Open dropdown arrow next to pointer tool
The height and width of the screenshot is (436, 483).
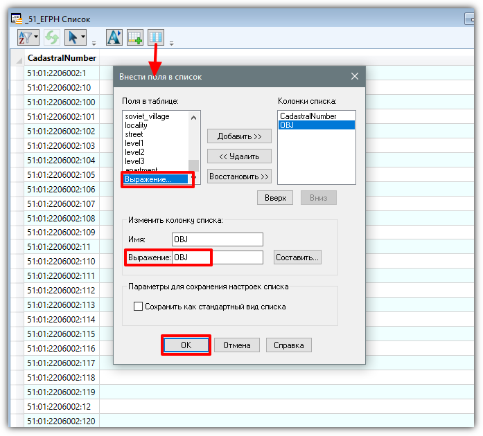[x=83, y=37]
